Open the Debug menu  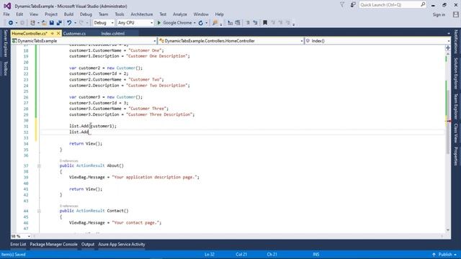(x=86, y=14)
